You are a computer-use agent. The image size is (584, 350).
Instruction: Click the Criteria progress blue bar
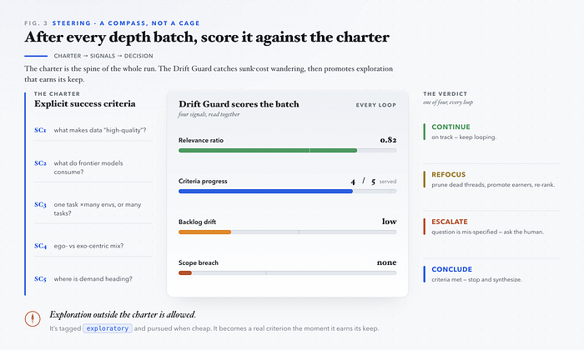point(265,192)
